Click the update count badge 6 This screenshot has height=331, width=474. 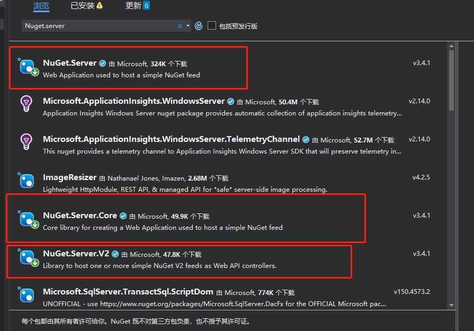146,5
